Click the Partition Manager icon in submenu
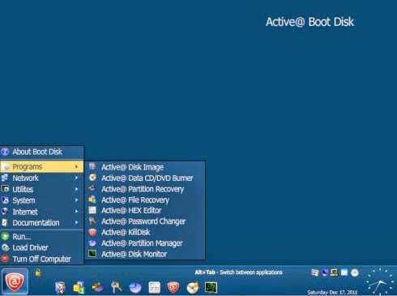 tap(92, 242)
